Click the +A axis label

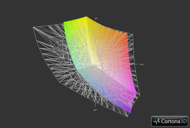(142, 65)
